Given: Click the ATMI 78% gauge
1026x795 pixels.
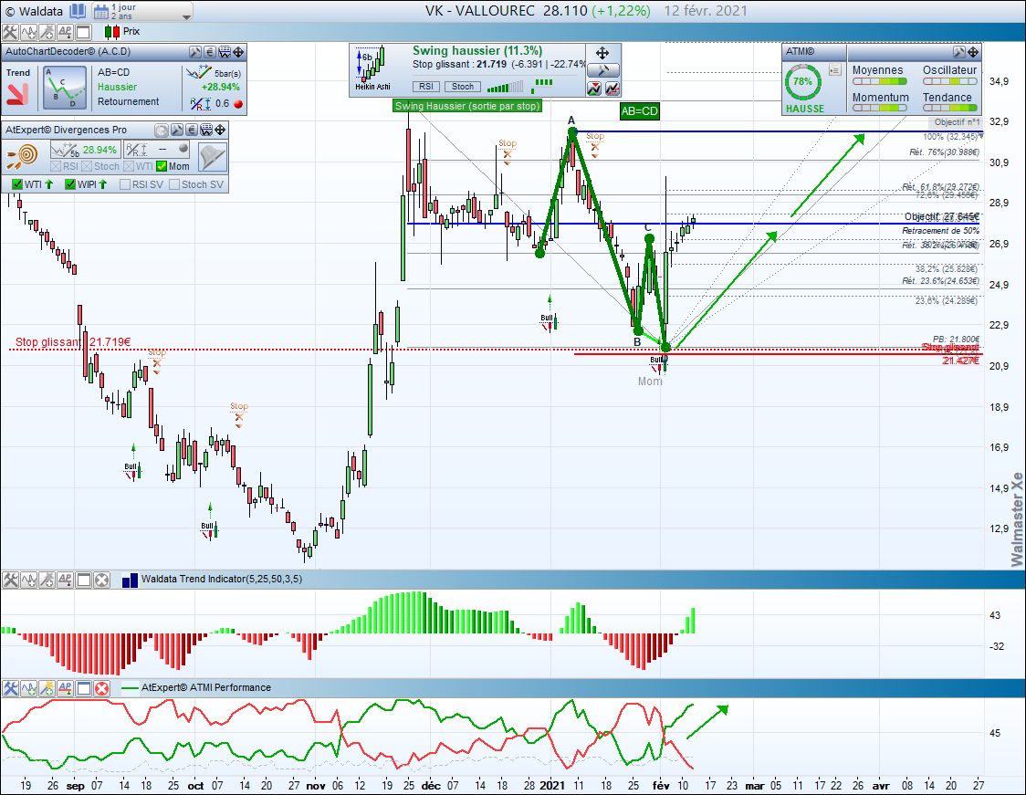Looking at the screenshot, I should point(802,82).
